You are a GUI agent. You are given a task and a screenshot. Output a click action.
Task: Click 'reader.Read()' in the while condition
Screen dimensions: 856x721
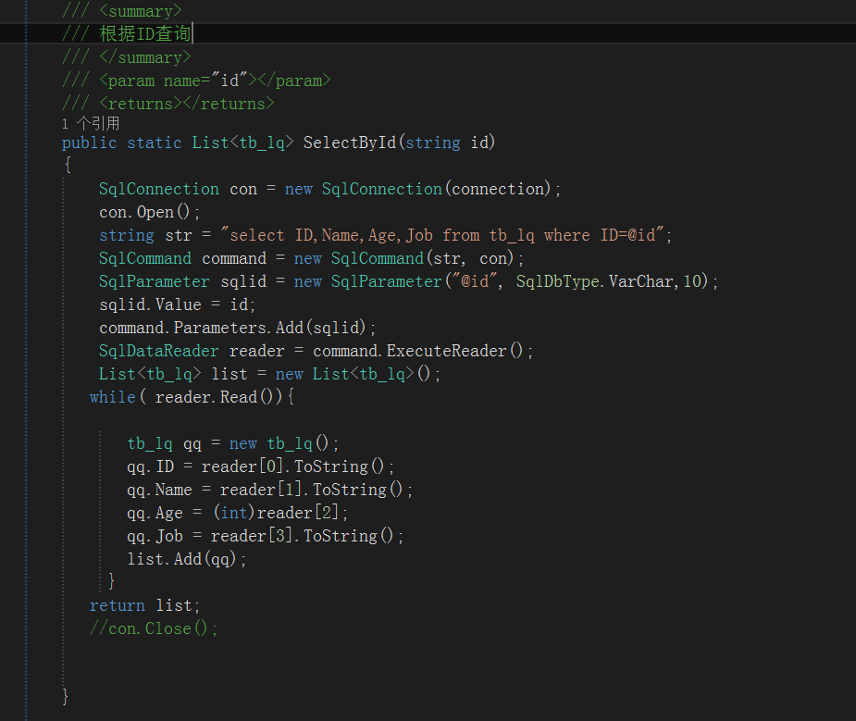coord(214,397)
